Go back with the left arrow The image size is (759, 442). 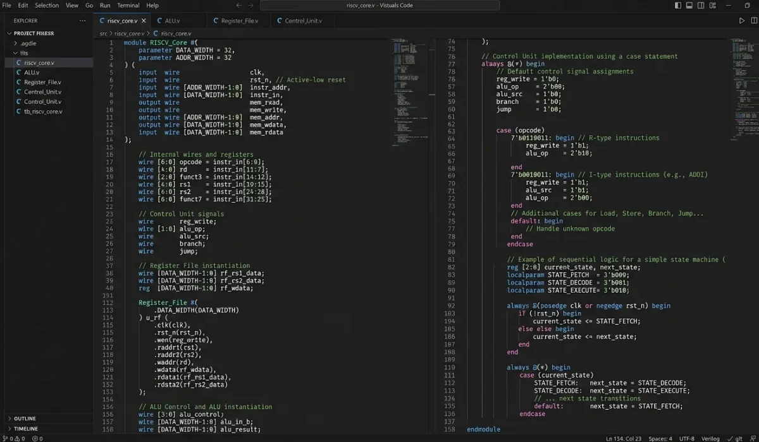[238, 5]
